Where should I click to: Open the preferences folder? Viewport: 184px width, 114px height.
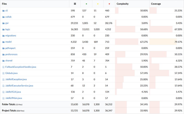click(x=11, y=54)
